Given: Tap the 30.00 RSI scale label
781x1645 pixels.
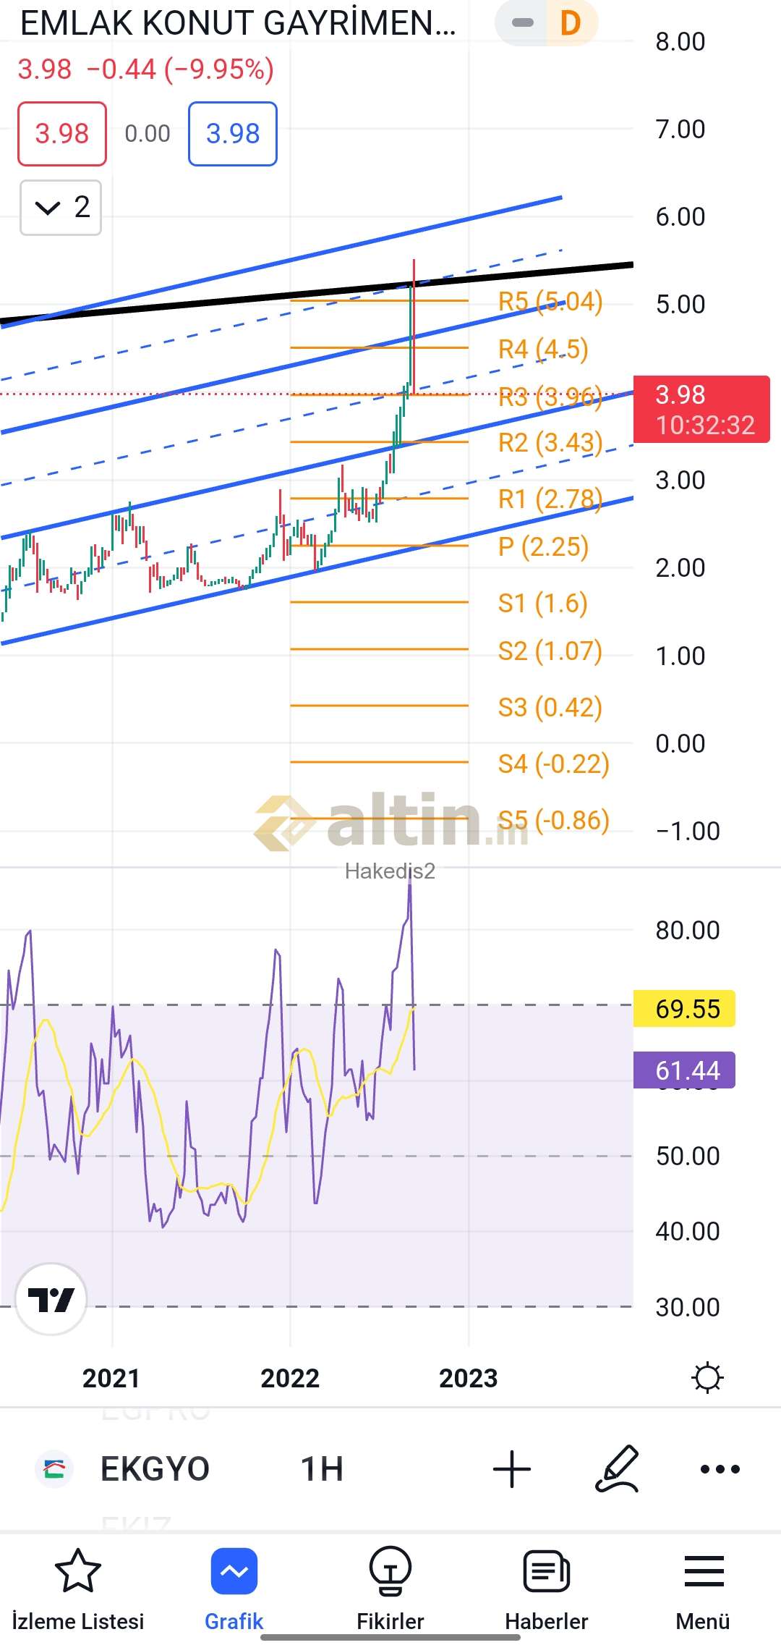Looking at the screenshot, I should point(688,1307).
